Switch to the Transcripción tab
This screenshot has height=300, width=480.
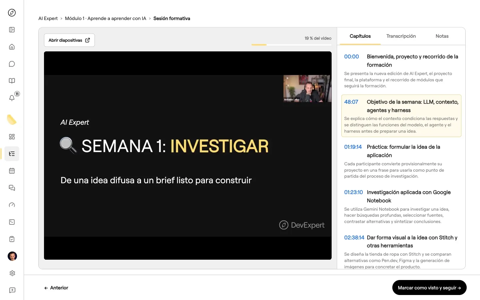click(401, 36)
